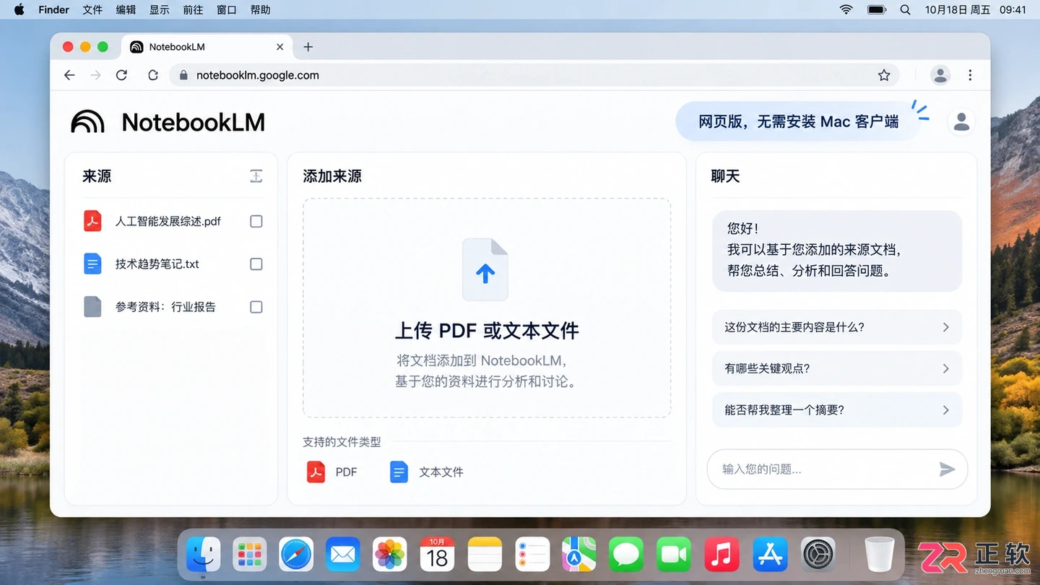Click the Wi-Fi status icon
The image size is (1040, 585).
tap(846, 9)
